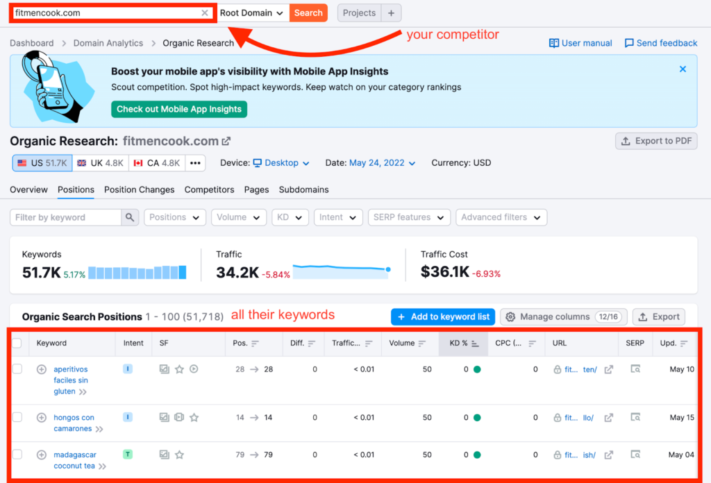
Task: Check the select-all checkbox in the table header
Action: click(17, 344)
